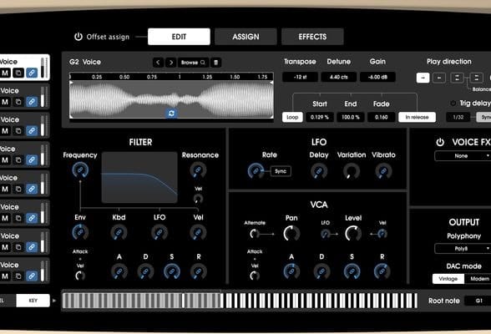
Task: Open the Voice FX None dropdown
Action: [x=463, y=156]
